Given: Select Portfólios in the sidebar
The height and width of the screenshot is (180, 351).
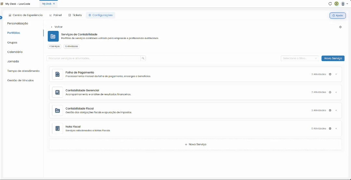Looking at the screenshot, I should (14, 33).
